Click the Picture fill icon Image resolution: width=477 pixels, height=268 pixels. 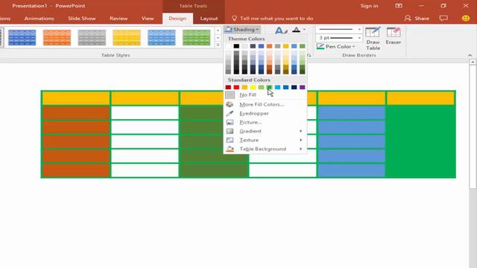(230, 122)
